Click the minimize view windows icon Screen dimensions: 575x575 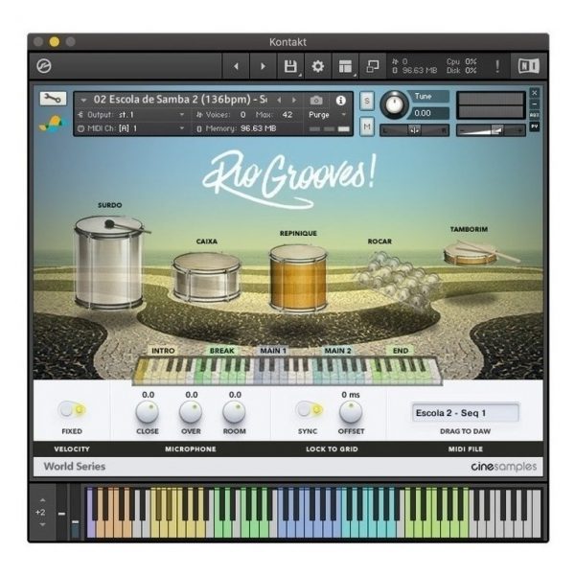[373, 66]
